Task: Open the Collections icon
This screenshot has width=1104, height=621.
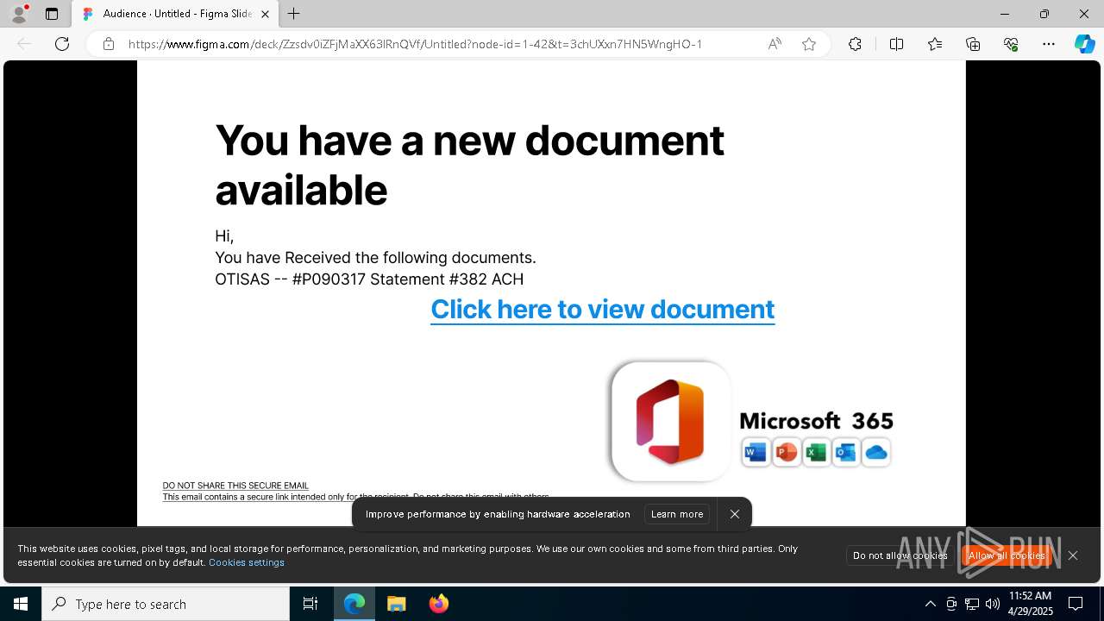Action: coord(973,44)
